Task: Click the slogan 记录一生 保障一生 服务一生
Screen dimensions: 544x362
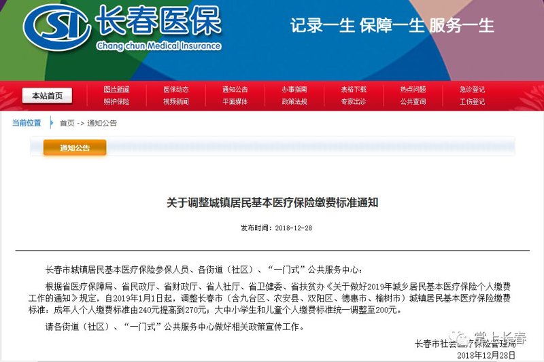Action: click(392, 26)
